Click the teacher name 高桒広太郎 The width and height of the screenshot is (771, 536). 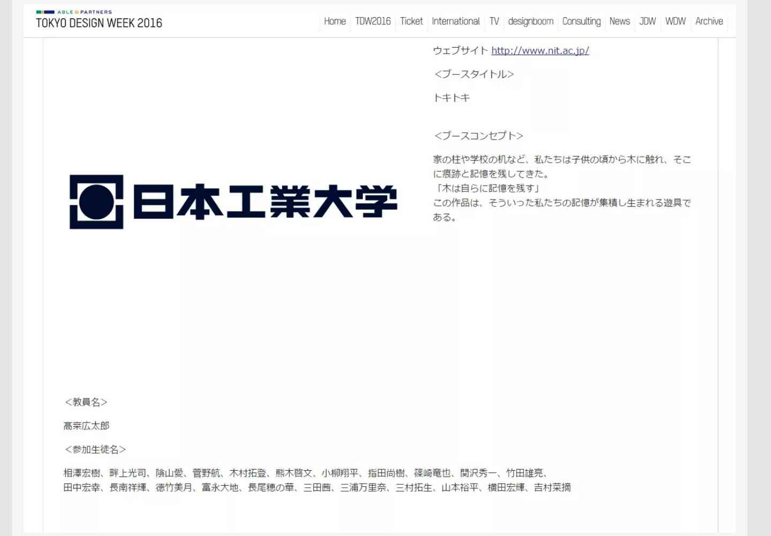pyautogui.click(x=86, y=426)
